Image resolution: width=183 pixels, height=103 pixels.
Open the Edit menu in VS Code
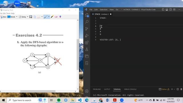click(x=96, y=9)
